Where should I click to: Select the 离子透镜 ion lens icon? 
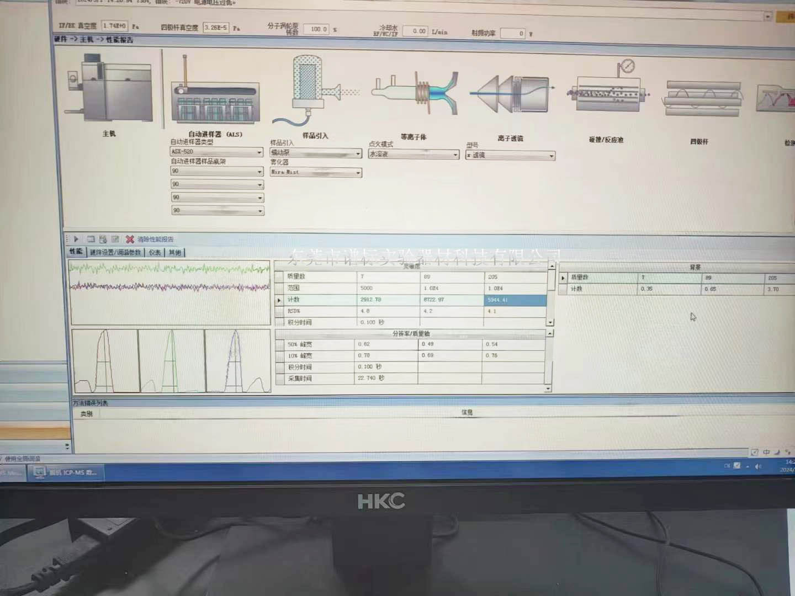510,93
